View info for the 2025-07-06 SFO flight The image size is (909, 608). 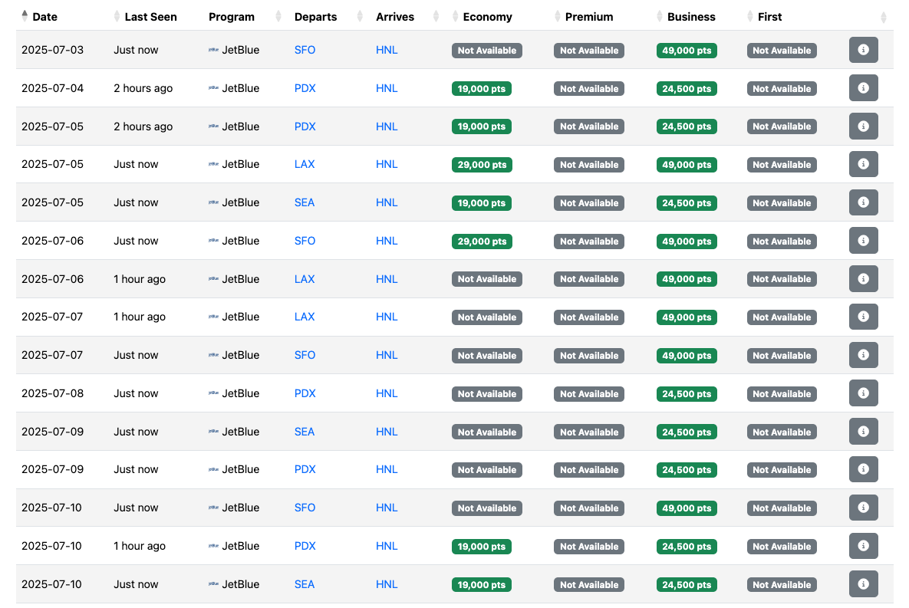tap(863, 241)
